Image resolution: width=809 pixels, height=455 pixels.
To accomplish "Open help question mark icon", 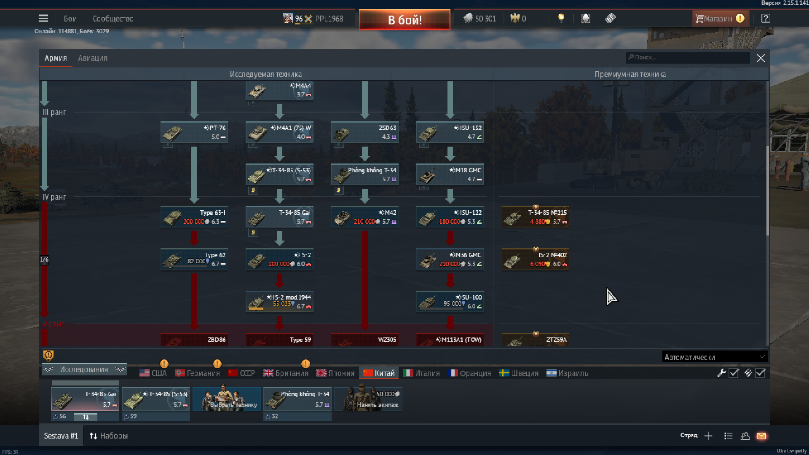I will click(x=766, y=19).
